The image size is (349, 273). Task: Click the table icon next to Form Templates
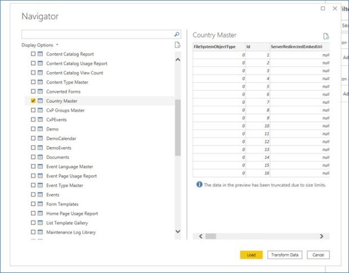pos(41,204)
